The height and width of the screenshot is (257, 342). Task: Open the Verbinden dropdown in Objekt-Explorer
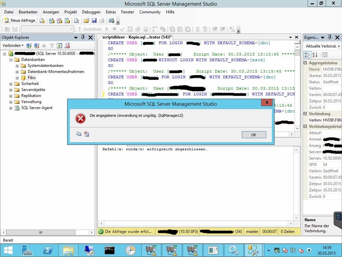pyautogui.click(x=13, y=46)
